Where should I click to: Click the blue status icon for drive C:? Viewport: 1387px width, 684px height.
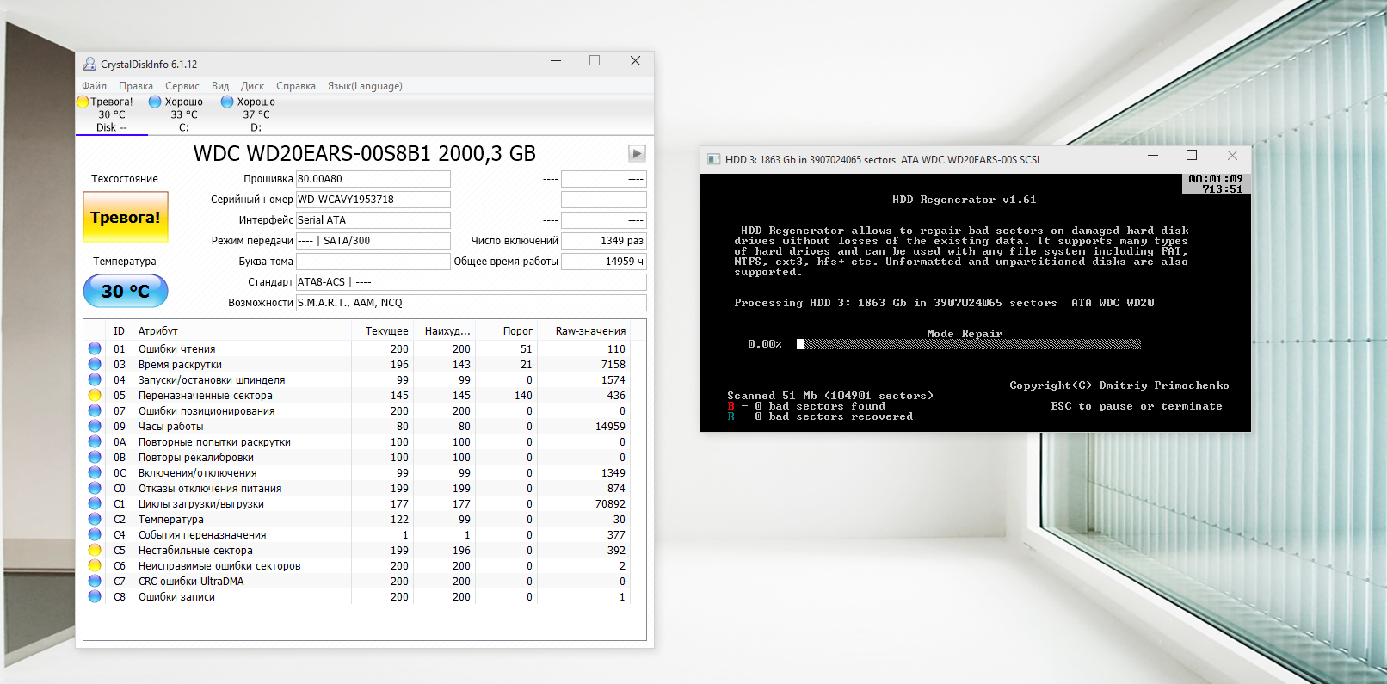click(x=155, y=102)
